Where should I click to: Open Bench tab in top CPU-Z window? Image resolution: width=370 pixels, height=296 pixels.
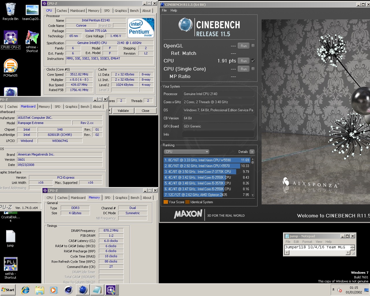[134, 11]
